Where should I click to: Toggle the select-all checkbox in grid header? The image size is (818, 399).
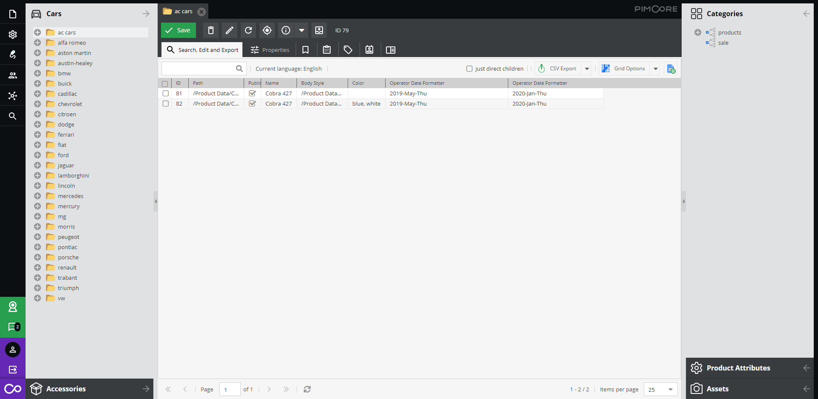165,83
